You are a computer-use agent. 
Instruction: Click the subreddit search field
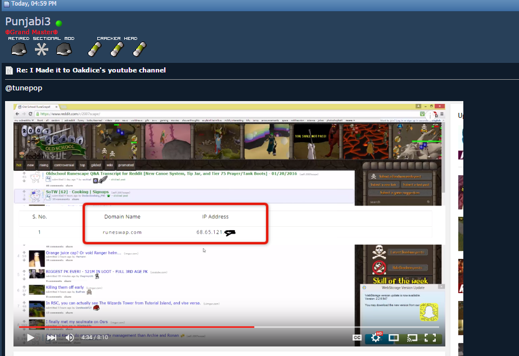400,202
